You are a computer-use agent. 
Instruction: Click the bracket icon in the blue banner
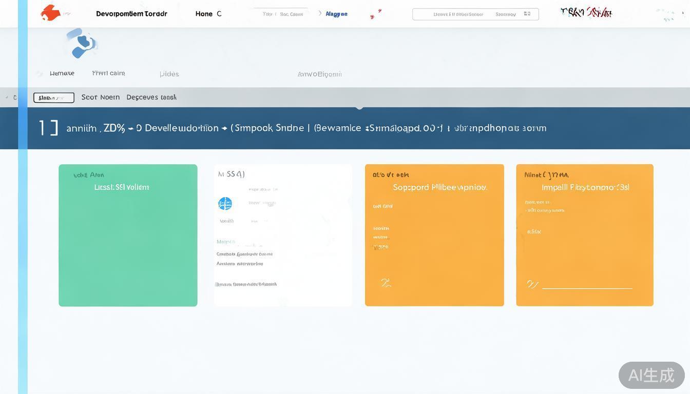[49, 128]
